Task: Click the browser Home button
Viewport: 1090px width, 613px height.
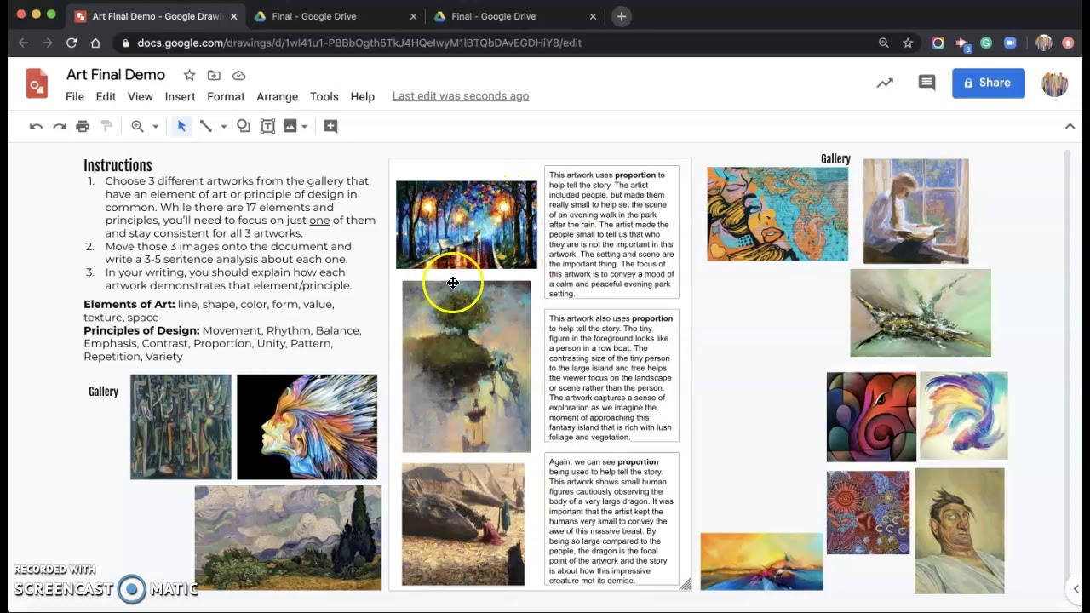Action: point(95,43)
